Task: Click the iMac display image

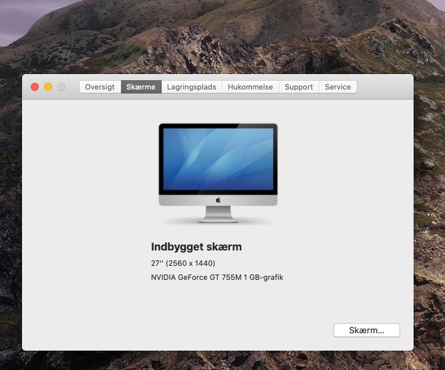Action: (218, 173)
